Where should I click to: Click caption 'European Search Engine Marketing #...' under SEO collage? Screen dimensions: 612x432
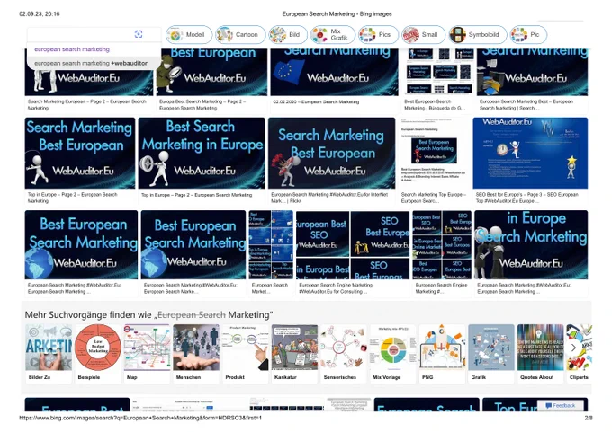[x=441, y=288]
